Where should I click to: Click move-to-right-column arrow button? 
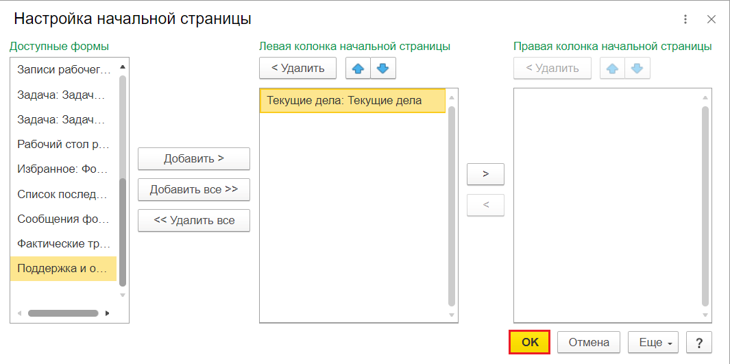485,174
